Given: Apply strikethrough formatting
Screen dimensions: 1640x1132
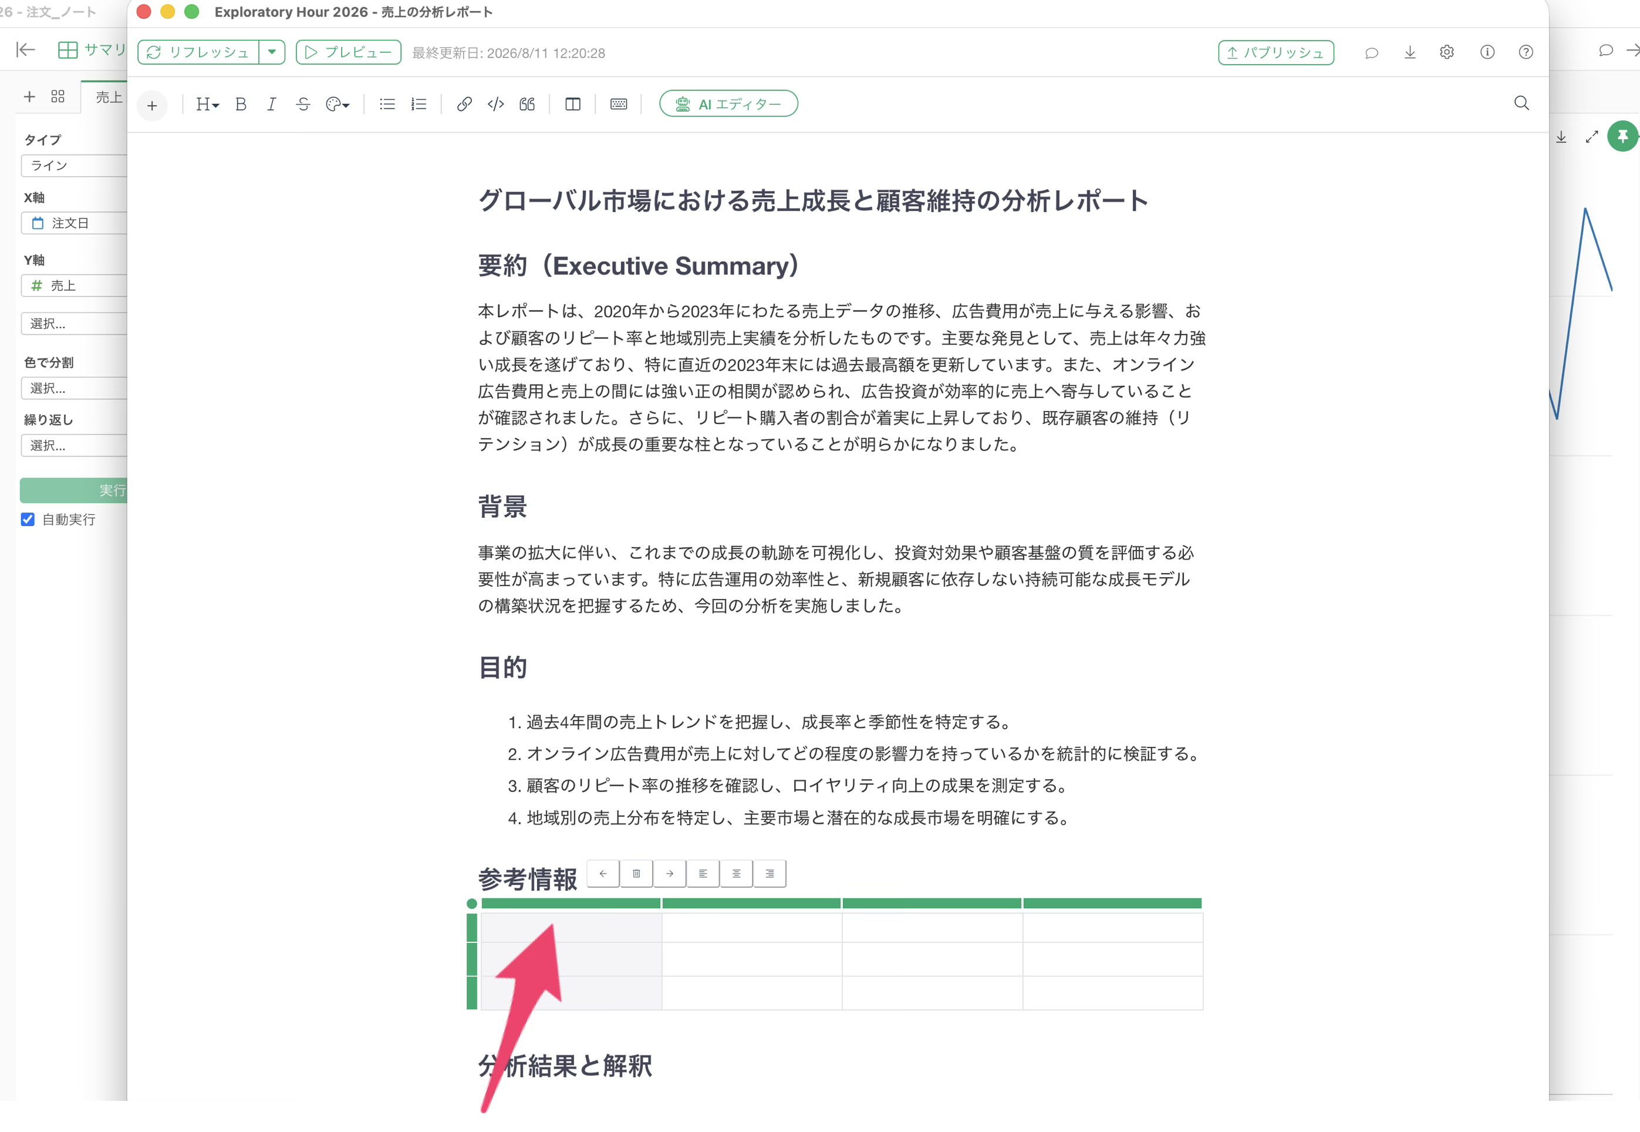Looking at the screenshot, I should point(303,105).
